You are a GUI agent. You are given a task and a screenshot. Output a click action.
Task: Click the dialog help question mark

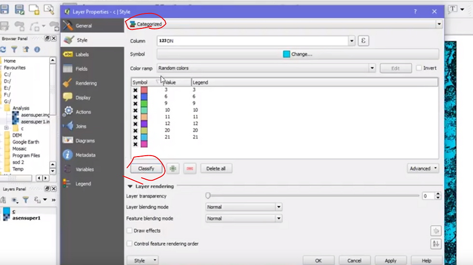coord(416,12)
